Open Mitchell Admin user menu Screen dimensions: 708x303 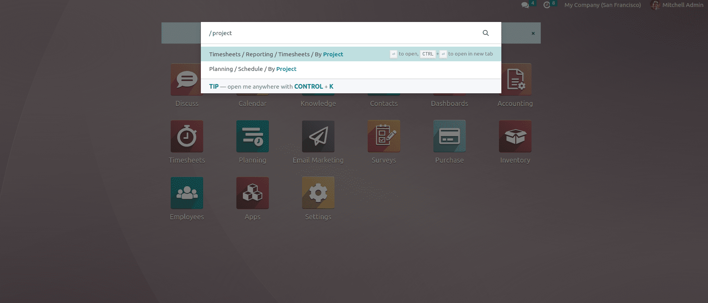click(677, 5)
